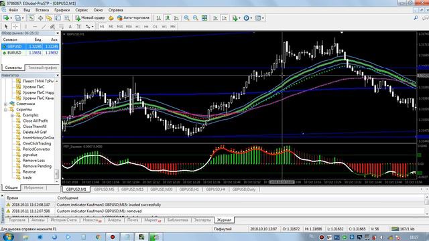The width and height of the screenshot is (429, 241).
Task: Select the equidistant channel tool
Action: point(52,27)
